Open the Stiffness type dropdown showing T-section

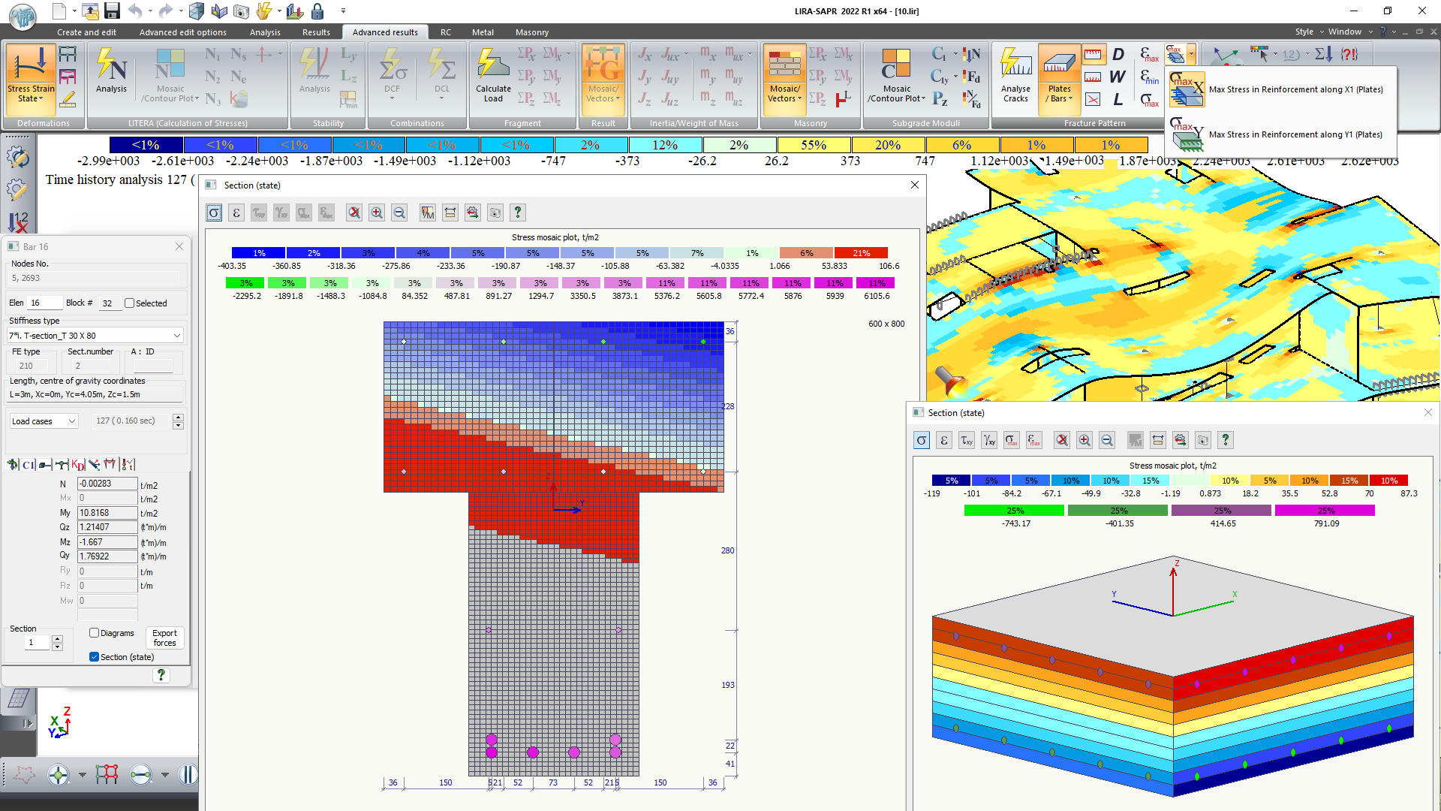(176, 335)
